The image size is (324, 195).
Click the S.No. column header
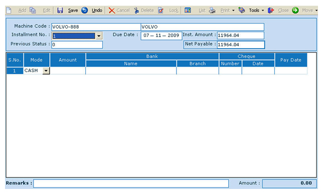click(x=15, y=60)
